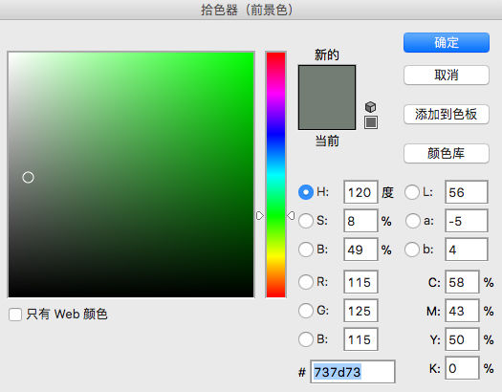Click the hex field showing 737d73

[x=353, y=372]
